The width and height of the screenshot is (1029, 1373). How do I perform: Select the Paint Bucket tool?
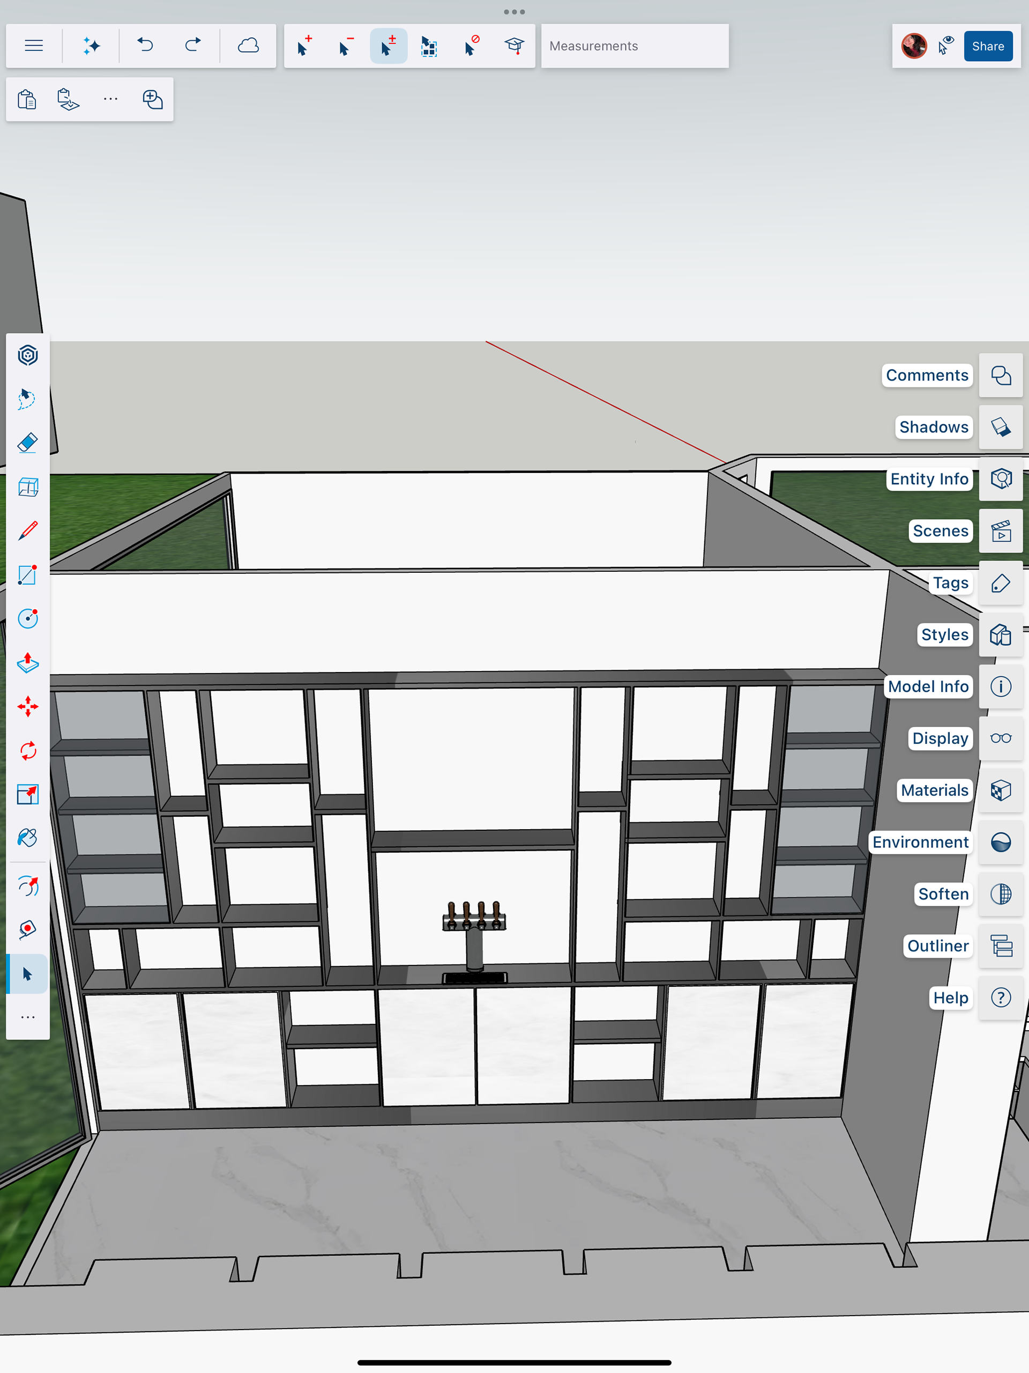click(x=27, y=838)
